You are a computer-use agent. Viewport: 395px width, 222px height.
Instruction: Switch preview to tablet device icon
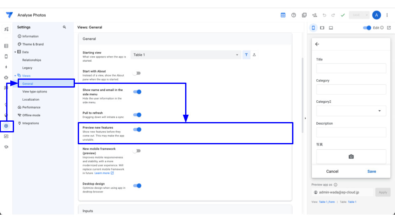322,28
